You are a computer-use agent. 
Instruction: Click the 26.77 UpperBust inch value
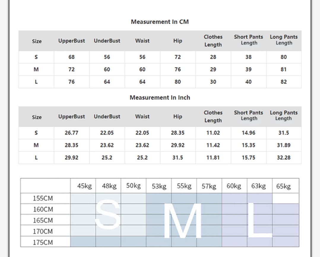pos(72,133)
